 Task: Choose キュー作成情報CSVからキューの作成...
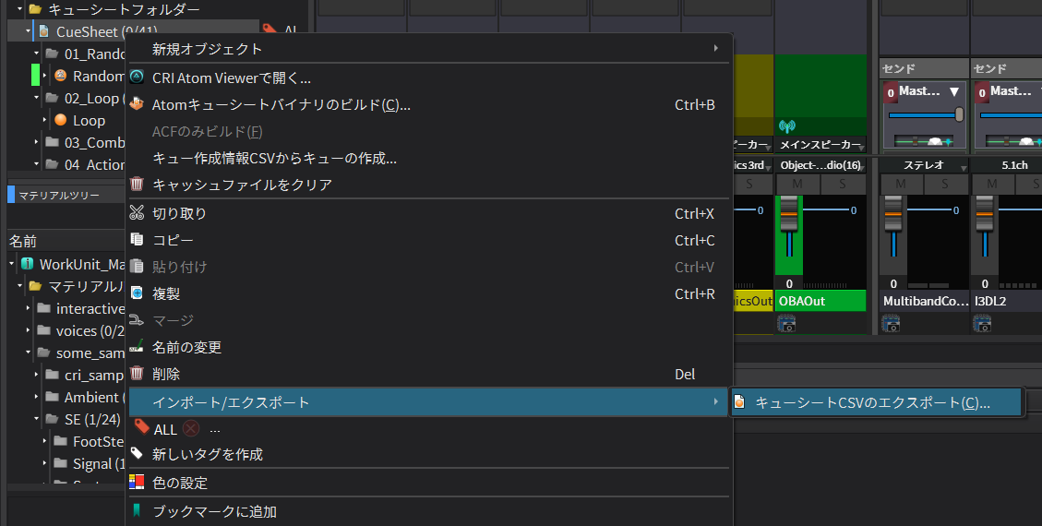point(429,158)
